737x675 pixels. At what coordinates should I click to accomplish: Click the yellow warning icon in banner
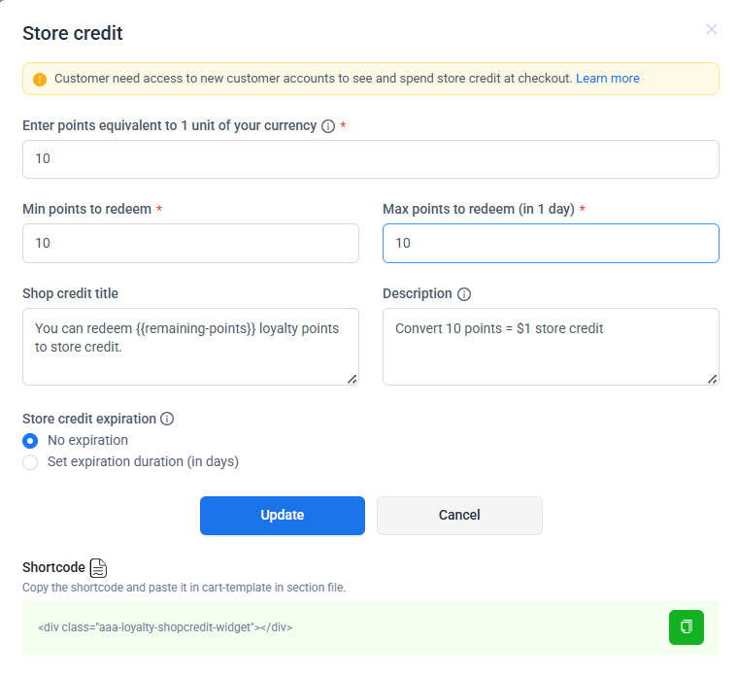pyautogui.click(x=40, y=79)
